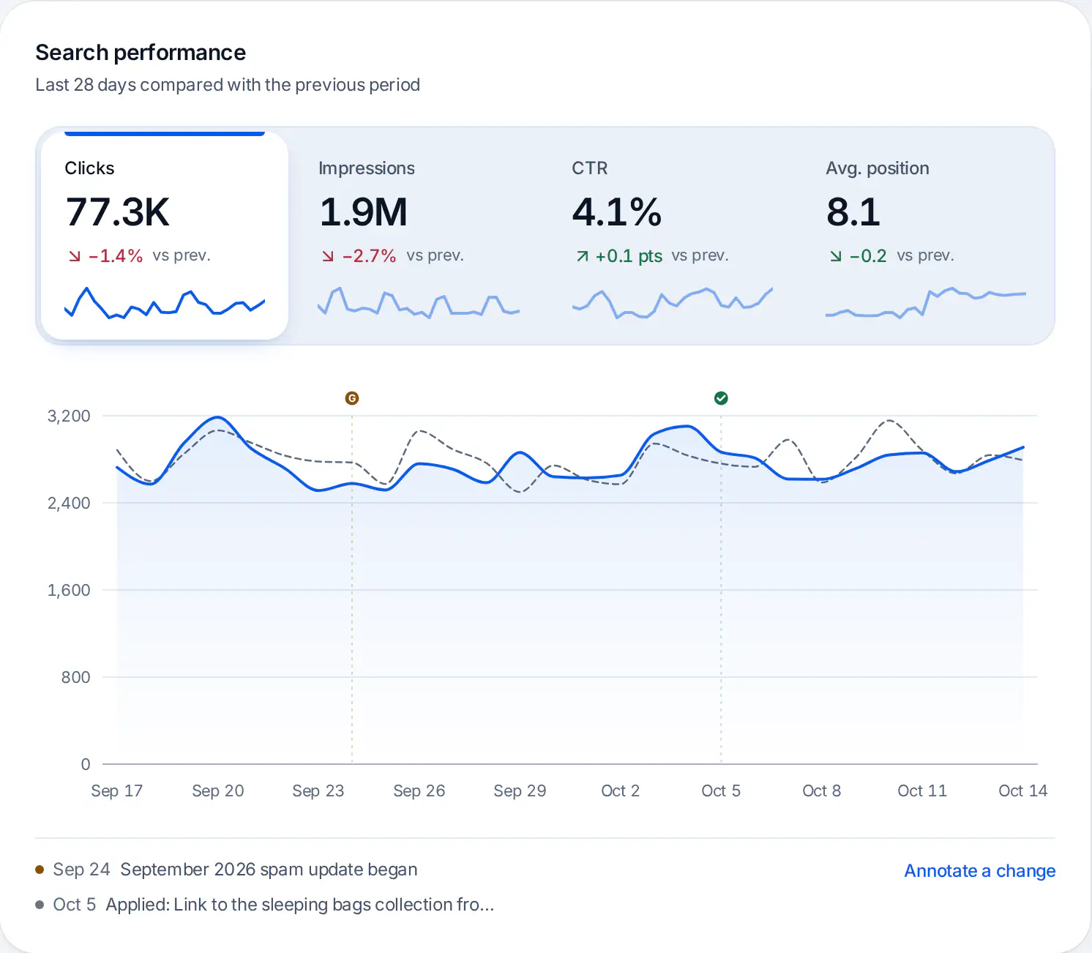Click the green checkmark marker above Oct 5
Viewport: 1092px width, 953px height.
(x=721, y=398)
